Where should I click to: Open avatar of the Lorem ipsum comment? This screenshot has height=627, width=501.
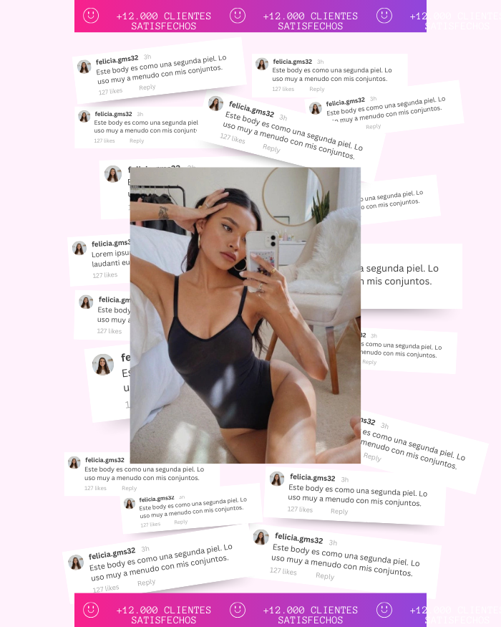click(79, 248)
